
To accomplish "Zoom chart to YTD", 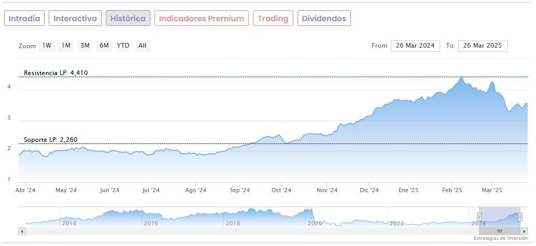I will pos(123,46).
